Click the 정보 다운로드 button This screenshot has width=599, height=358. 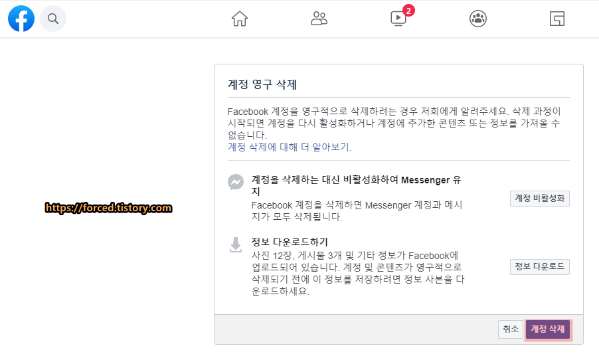point(539,267)
